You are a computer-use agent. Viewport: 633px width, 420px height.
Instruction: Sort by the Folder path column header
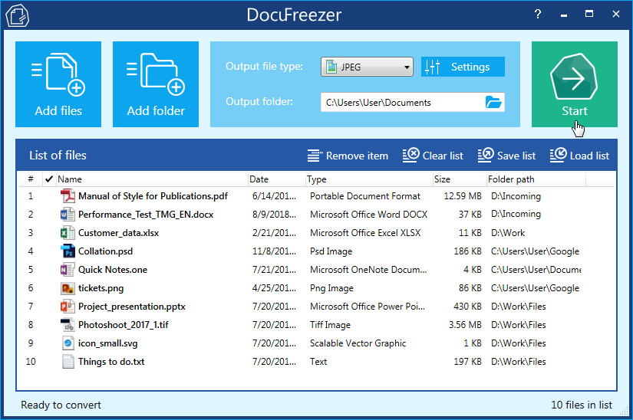pos(536,179)
